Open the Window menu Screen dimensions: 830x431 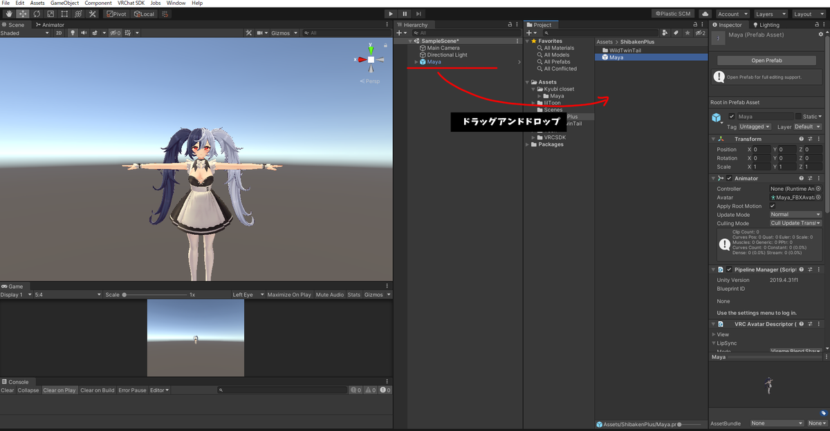pyautogui.click(x=176, y=3)
